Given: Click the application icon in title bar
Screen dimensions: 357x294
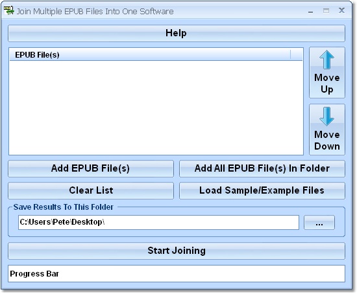Looking at the screenshot, I should point(9,10).
